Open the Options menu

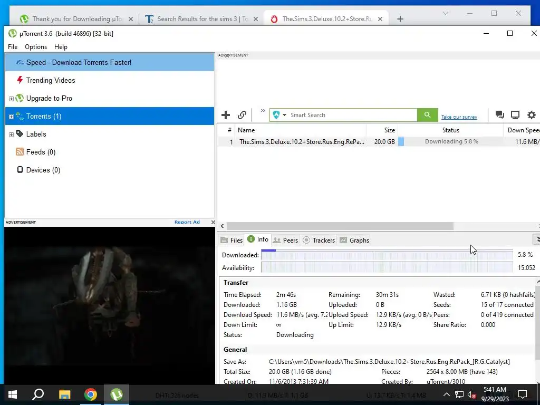click(x=36, y=47)
